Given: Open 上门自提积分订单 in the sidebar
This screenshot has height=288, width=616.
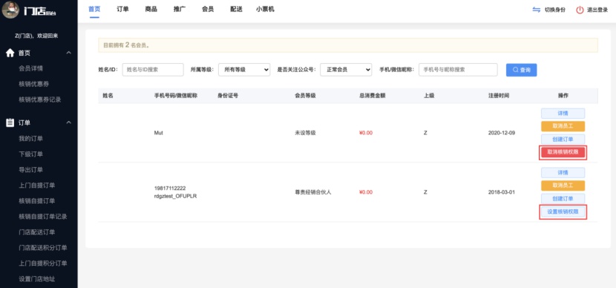Looking at the screenshot, I should [43, 264].
